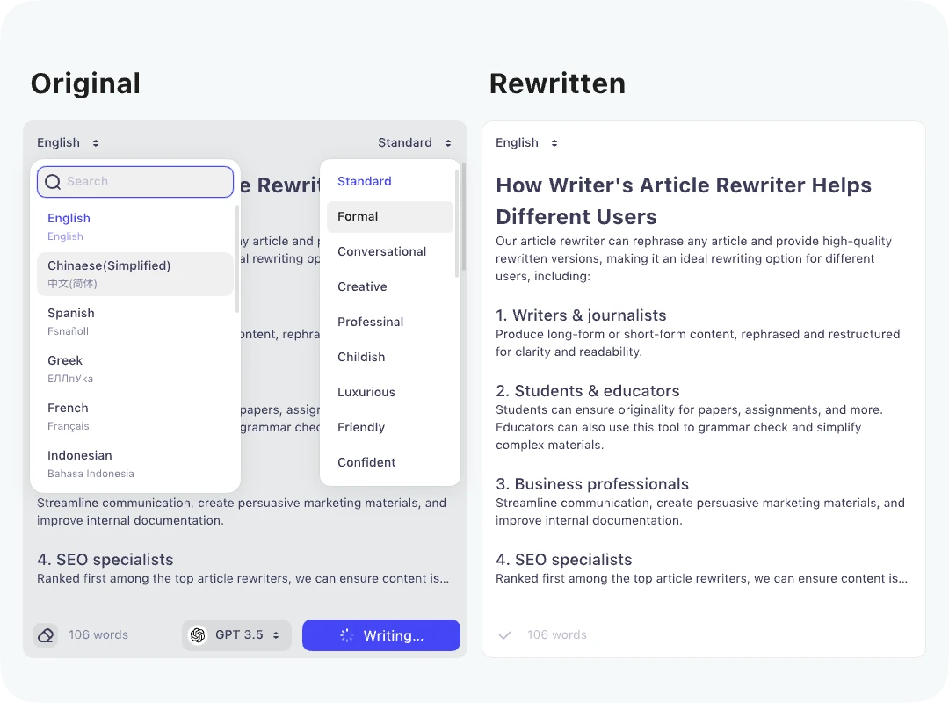Choose Indonesian as the language

coord(80,462)
